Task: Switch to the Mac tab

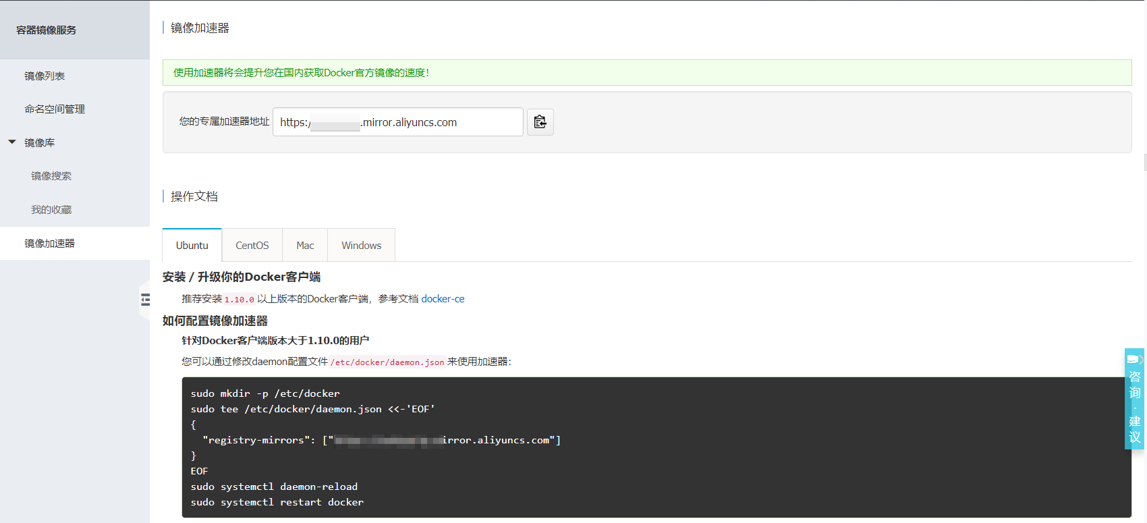Action: coord(305,245)
